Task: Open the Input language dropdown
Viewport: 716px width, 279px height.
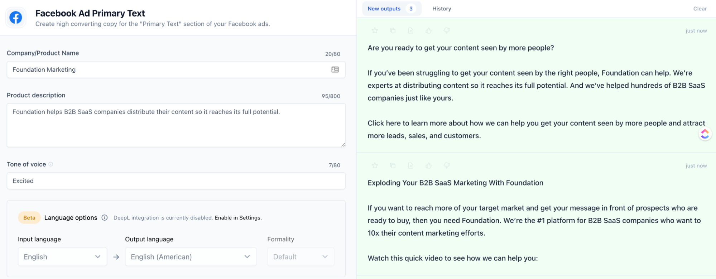Action: [x=62, y=257]
